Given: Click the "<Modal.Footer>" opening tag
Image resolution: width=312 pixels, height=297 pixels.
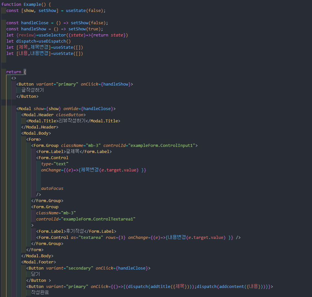Looking at the screenshot, I should tap(38, 262).
